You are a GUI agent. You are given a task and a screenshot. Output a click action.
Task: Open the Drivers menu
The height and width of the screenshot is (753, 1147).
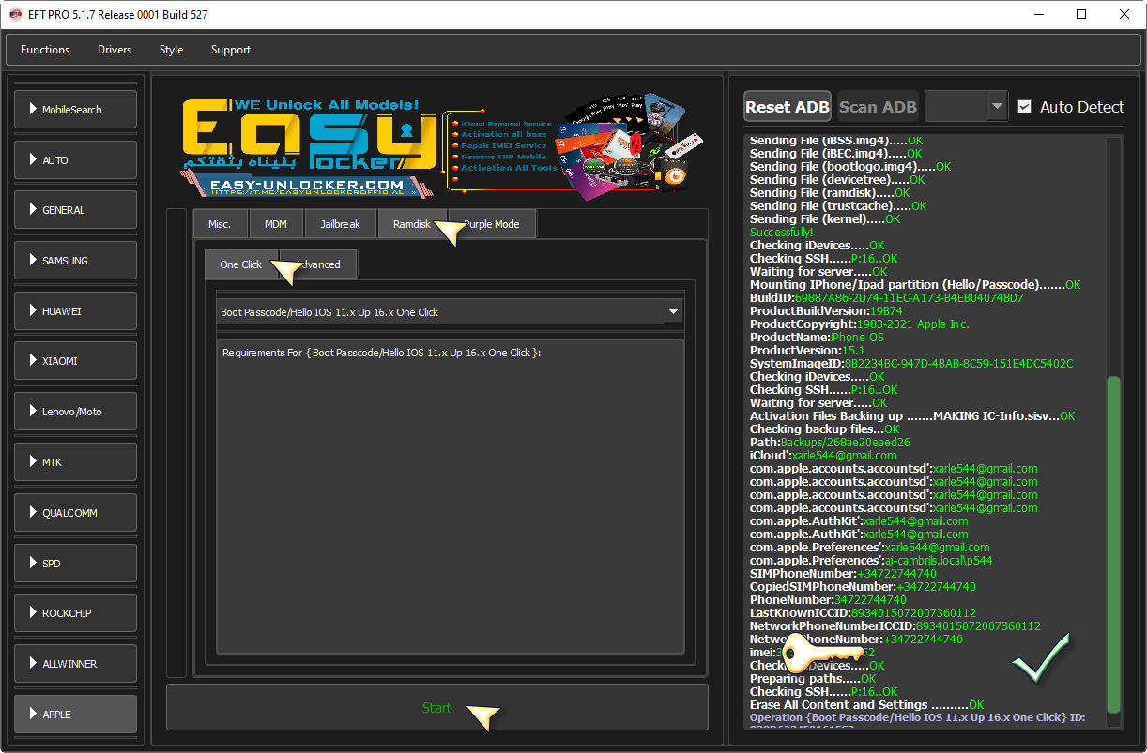(115, 50)
